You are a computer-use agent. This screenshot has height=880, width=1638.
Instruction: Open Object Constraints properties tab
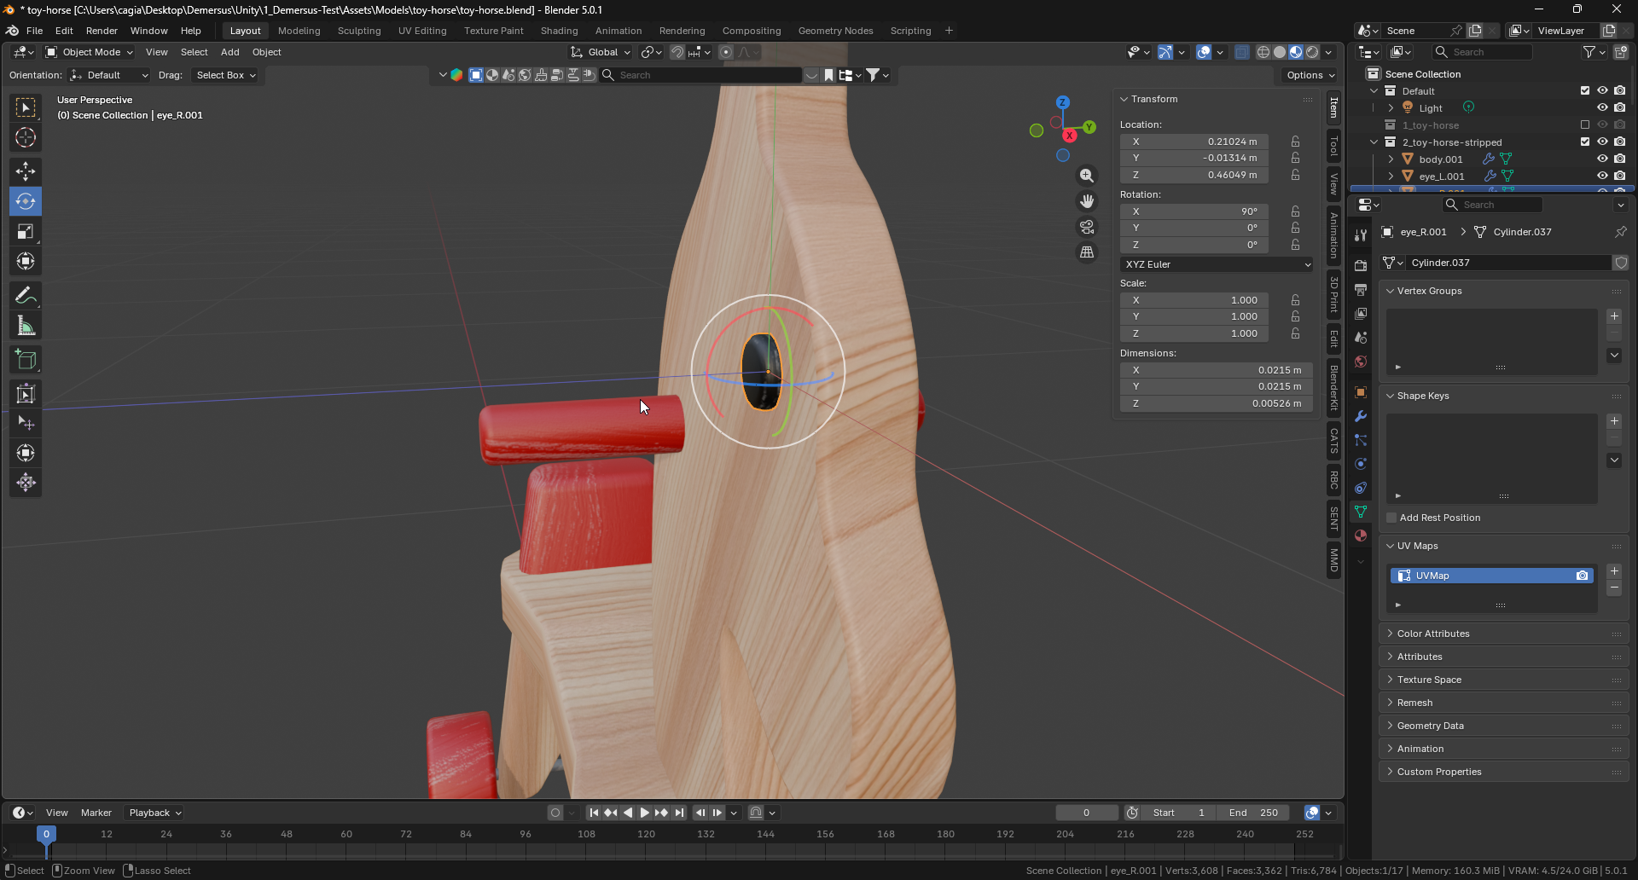click(x=1361, y=488)
